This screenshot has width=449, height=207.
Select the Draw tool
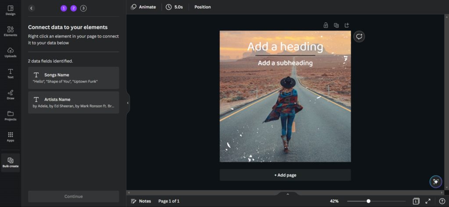pos(11,95)
